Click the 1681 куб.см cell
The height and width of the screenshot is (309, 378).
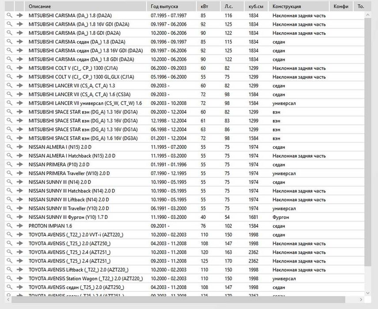click(x=253, y=217)
